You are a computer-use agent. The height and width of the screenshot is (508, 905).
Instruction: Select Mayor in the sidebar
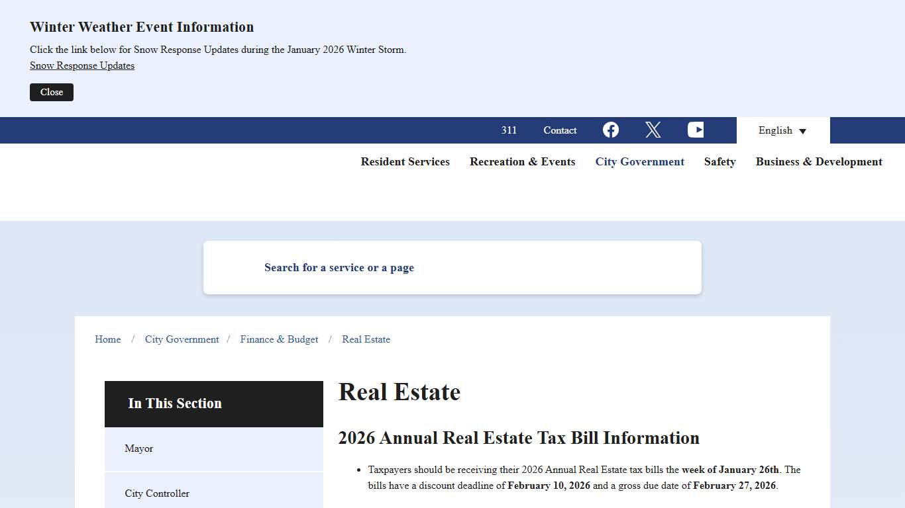(138, 448)
